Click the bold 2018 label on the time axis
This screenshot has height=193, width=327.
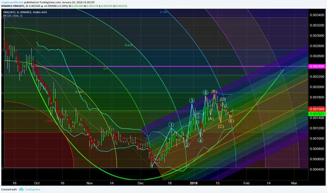pyautogui.click(x=194, y=183)
